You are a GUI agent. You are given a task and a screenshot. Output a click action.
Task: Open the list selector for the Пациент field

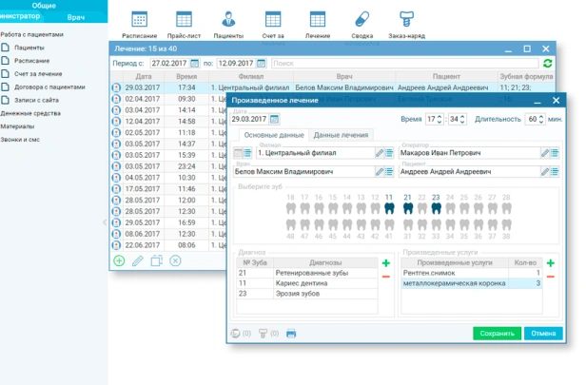[x=556, y=172]
